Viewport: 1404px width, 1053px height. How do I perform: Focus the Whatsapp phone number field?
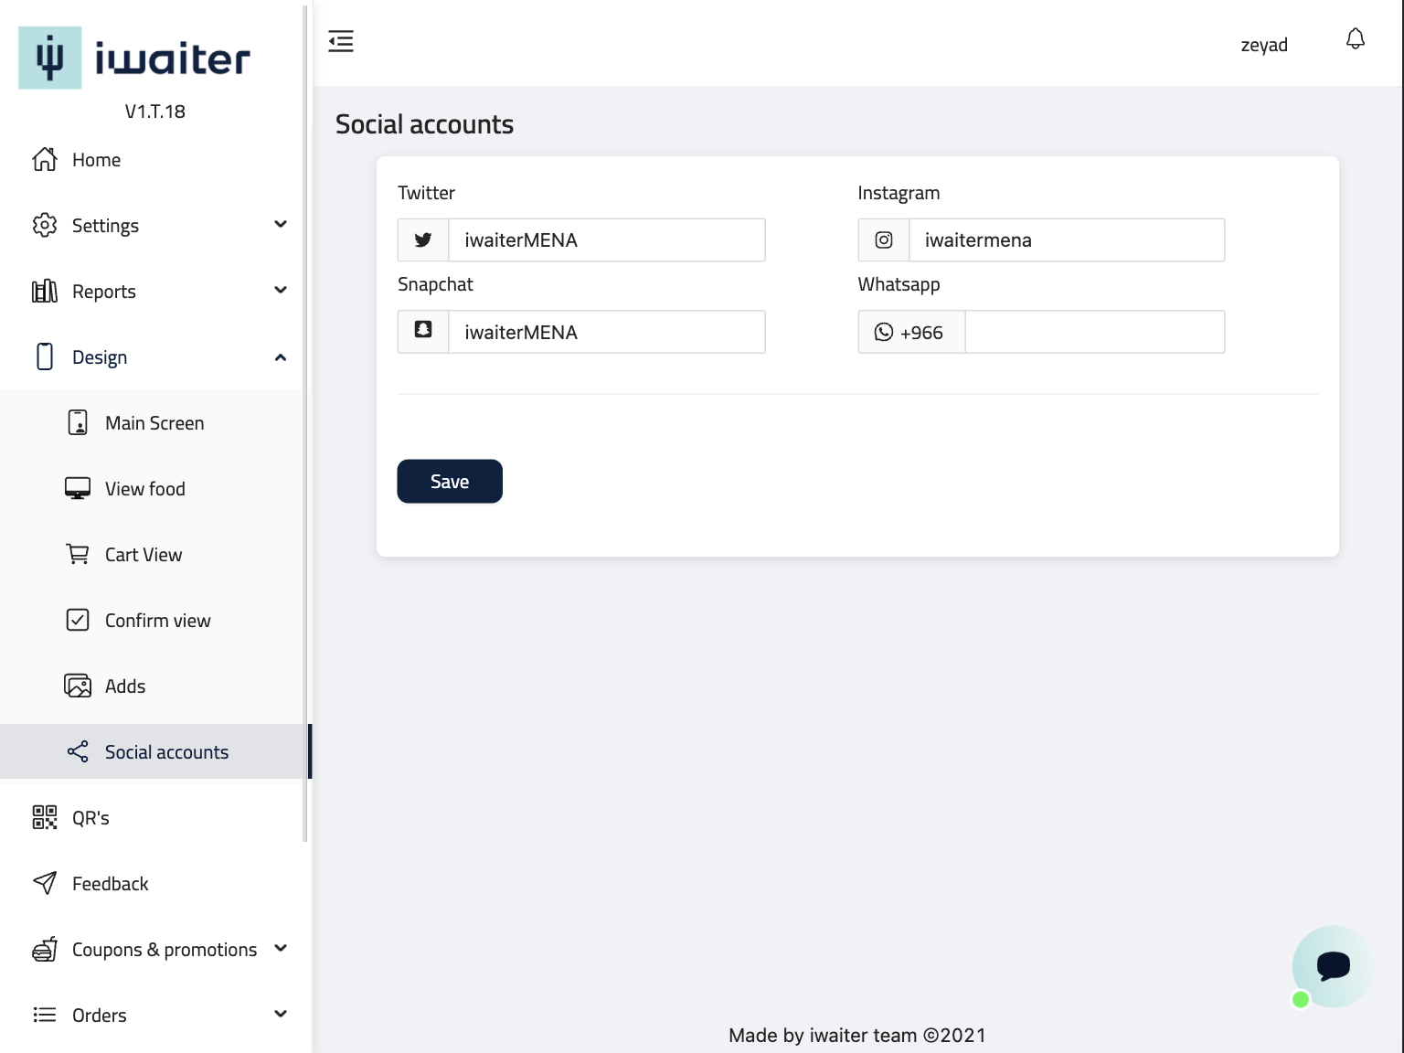[1094, 332]
